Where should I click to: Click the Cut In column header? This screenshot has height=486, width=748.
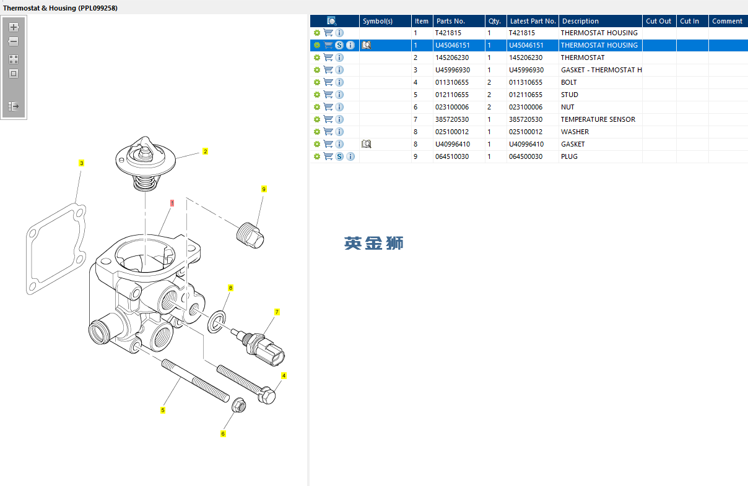(x=692, y=21)
